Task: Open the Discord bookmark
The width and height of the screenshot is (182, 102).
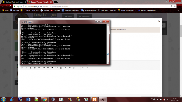Action: point(15,11)
